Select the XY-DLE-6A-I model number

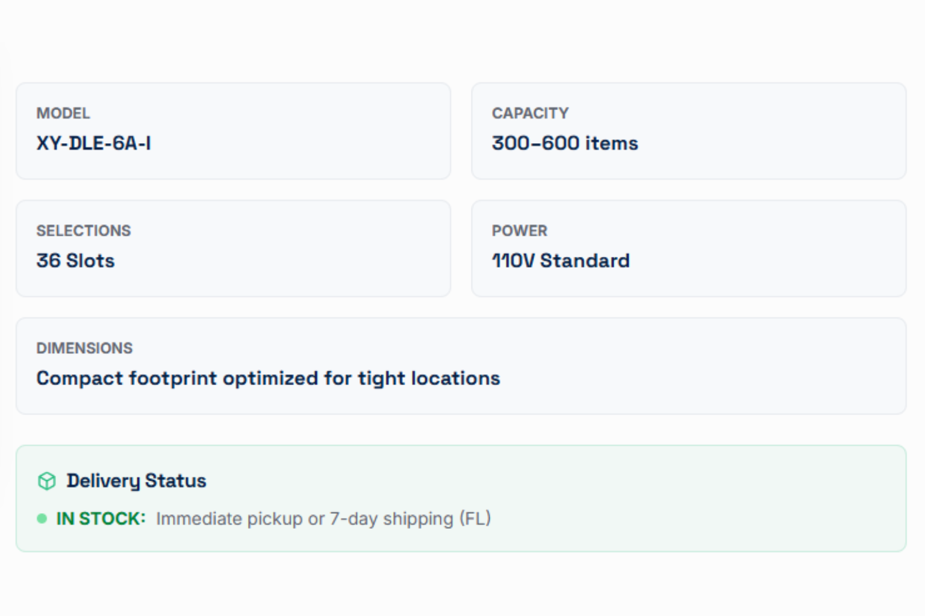tap(93, 143)
